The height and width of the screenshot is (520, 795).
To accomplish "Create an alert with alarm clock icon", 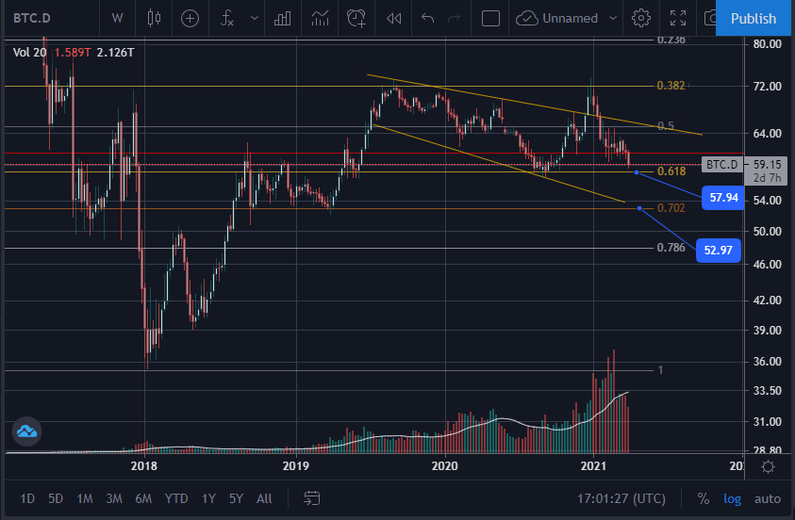I will click(x=356, y=19).
